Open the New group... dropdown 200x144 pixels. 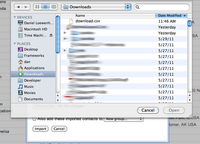[x=124, y=119]
